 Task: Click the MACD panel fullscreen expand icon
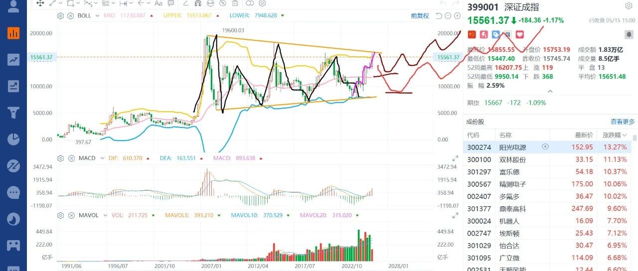(455, 158)
